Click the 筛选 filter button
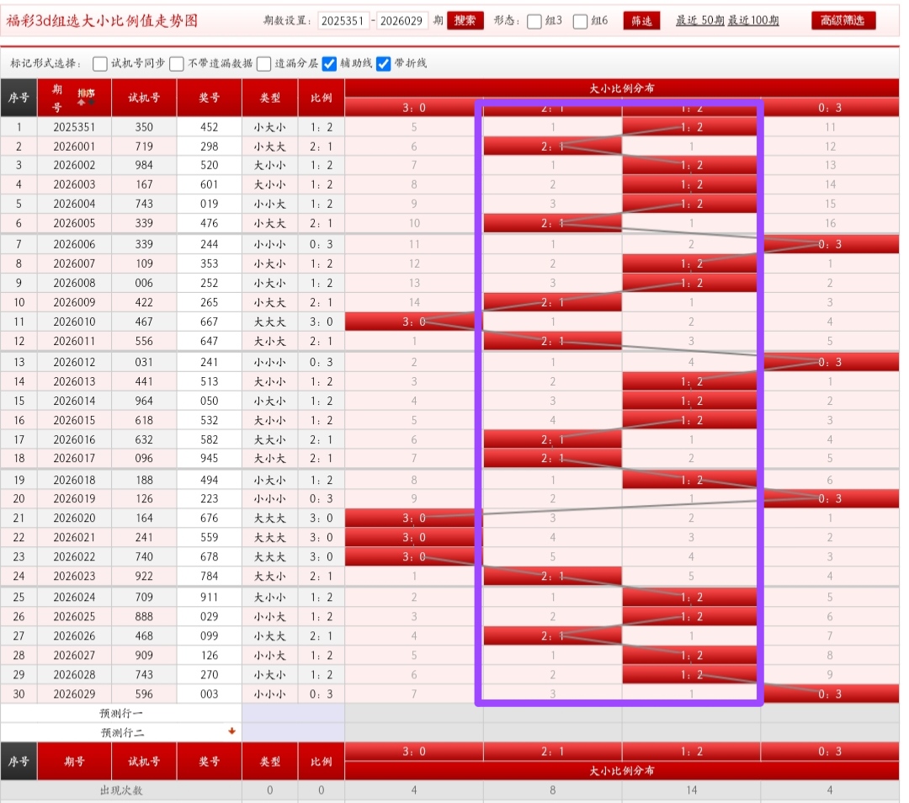The image size is (909, 803). (x=641, y=21)
